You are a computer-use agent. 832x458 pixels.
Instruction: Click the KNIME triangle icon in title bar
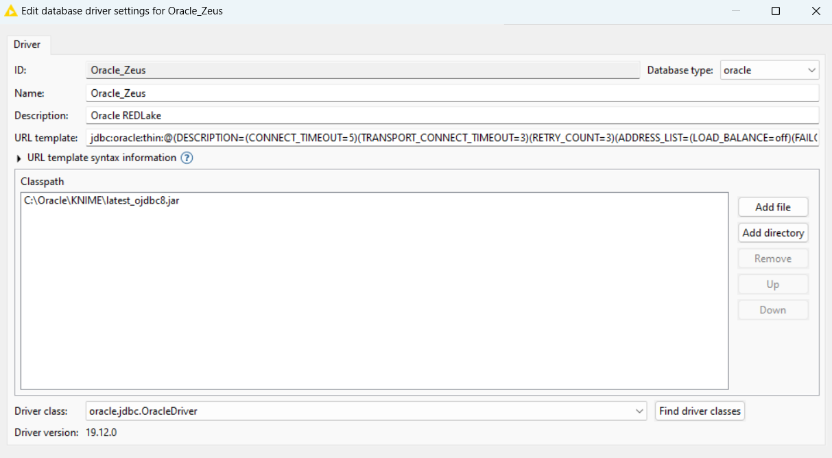click(11, 11)
